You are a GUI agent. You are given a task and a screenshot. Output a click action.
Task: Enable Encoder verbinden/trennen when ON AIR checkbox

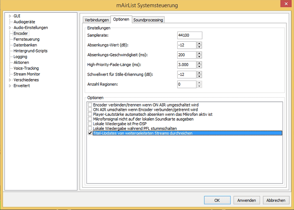89,105
